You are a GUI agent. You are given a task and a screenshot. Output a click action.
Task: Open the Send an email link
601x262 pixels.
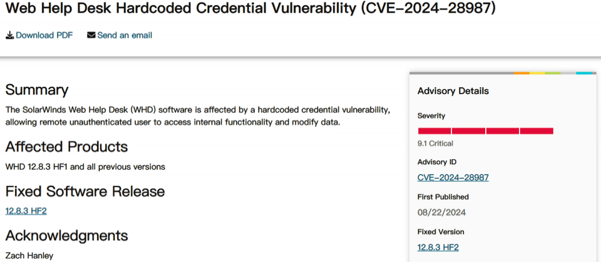125,35
